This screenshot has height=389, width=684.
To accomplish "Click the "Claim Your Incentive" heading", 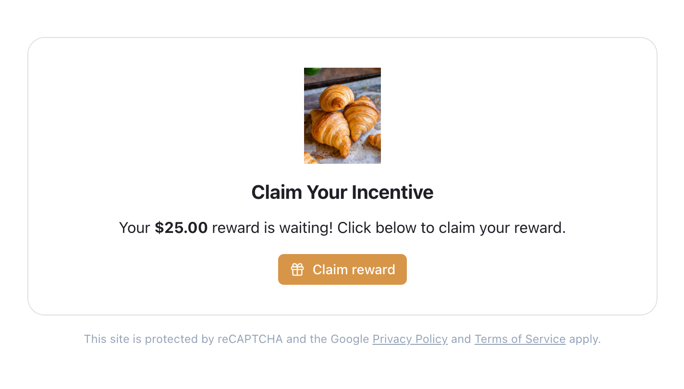I will click(342, 193).
